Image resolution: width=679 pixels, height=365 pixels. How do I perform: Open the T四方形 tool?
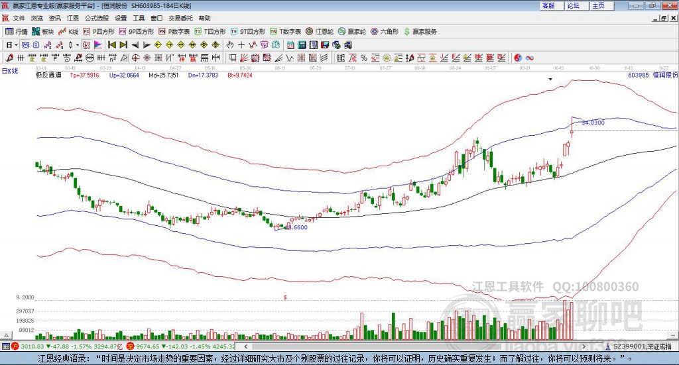(x=210, y=32)
